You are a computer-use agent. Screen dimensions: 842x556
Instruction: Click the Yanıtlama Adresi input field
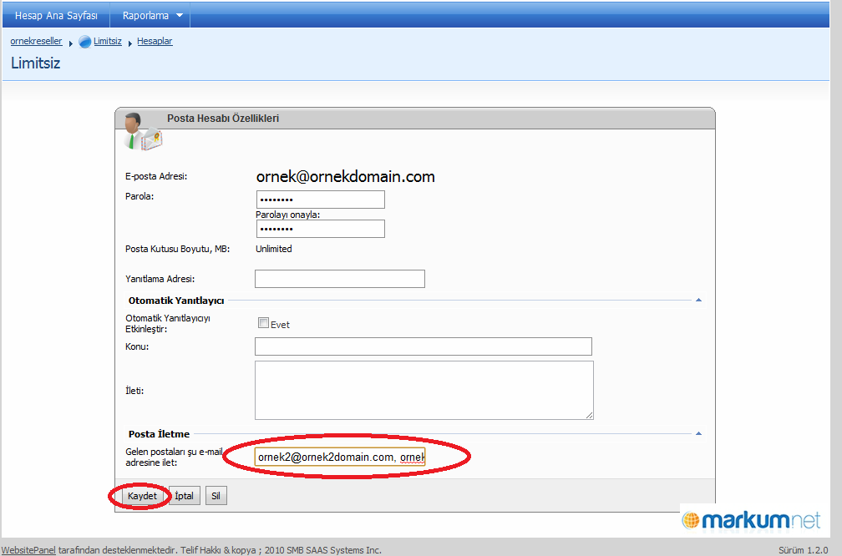[x=340, y=279]
